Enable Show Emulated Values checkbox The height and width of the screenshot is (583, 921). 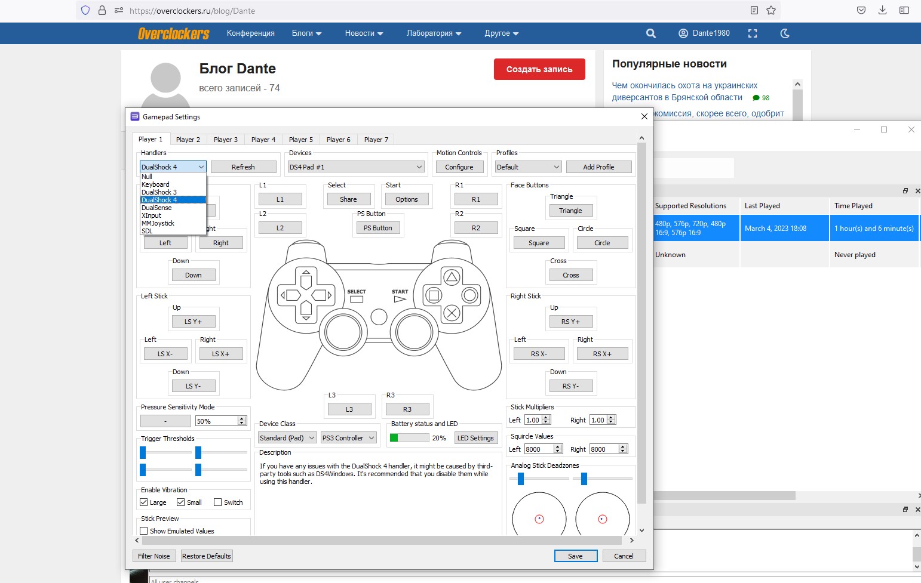pos(143,530)
